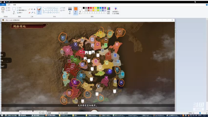Redo the last undone action
The image size is (208, 117).
point(9,2)
